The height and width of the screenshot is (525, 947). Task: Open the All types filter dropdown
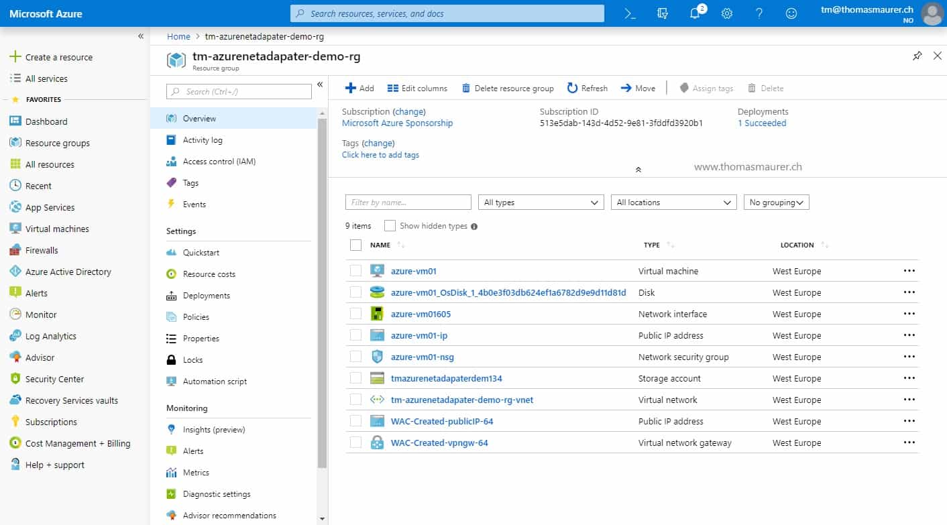coord(541,202)
